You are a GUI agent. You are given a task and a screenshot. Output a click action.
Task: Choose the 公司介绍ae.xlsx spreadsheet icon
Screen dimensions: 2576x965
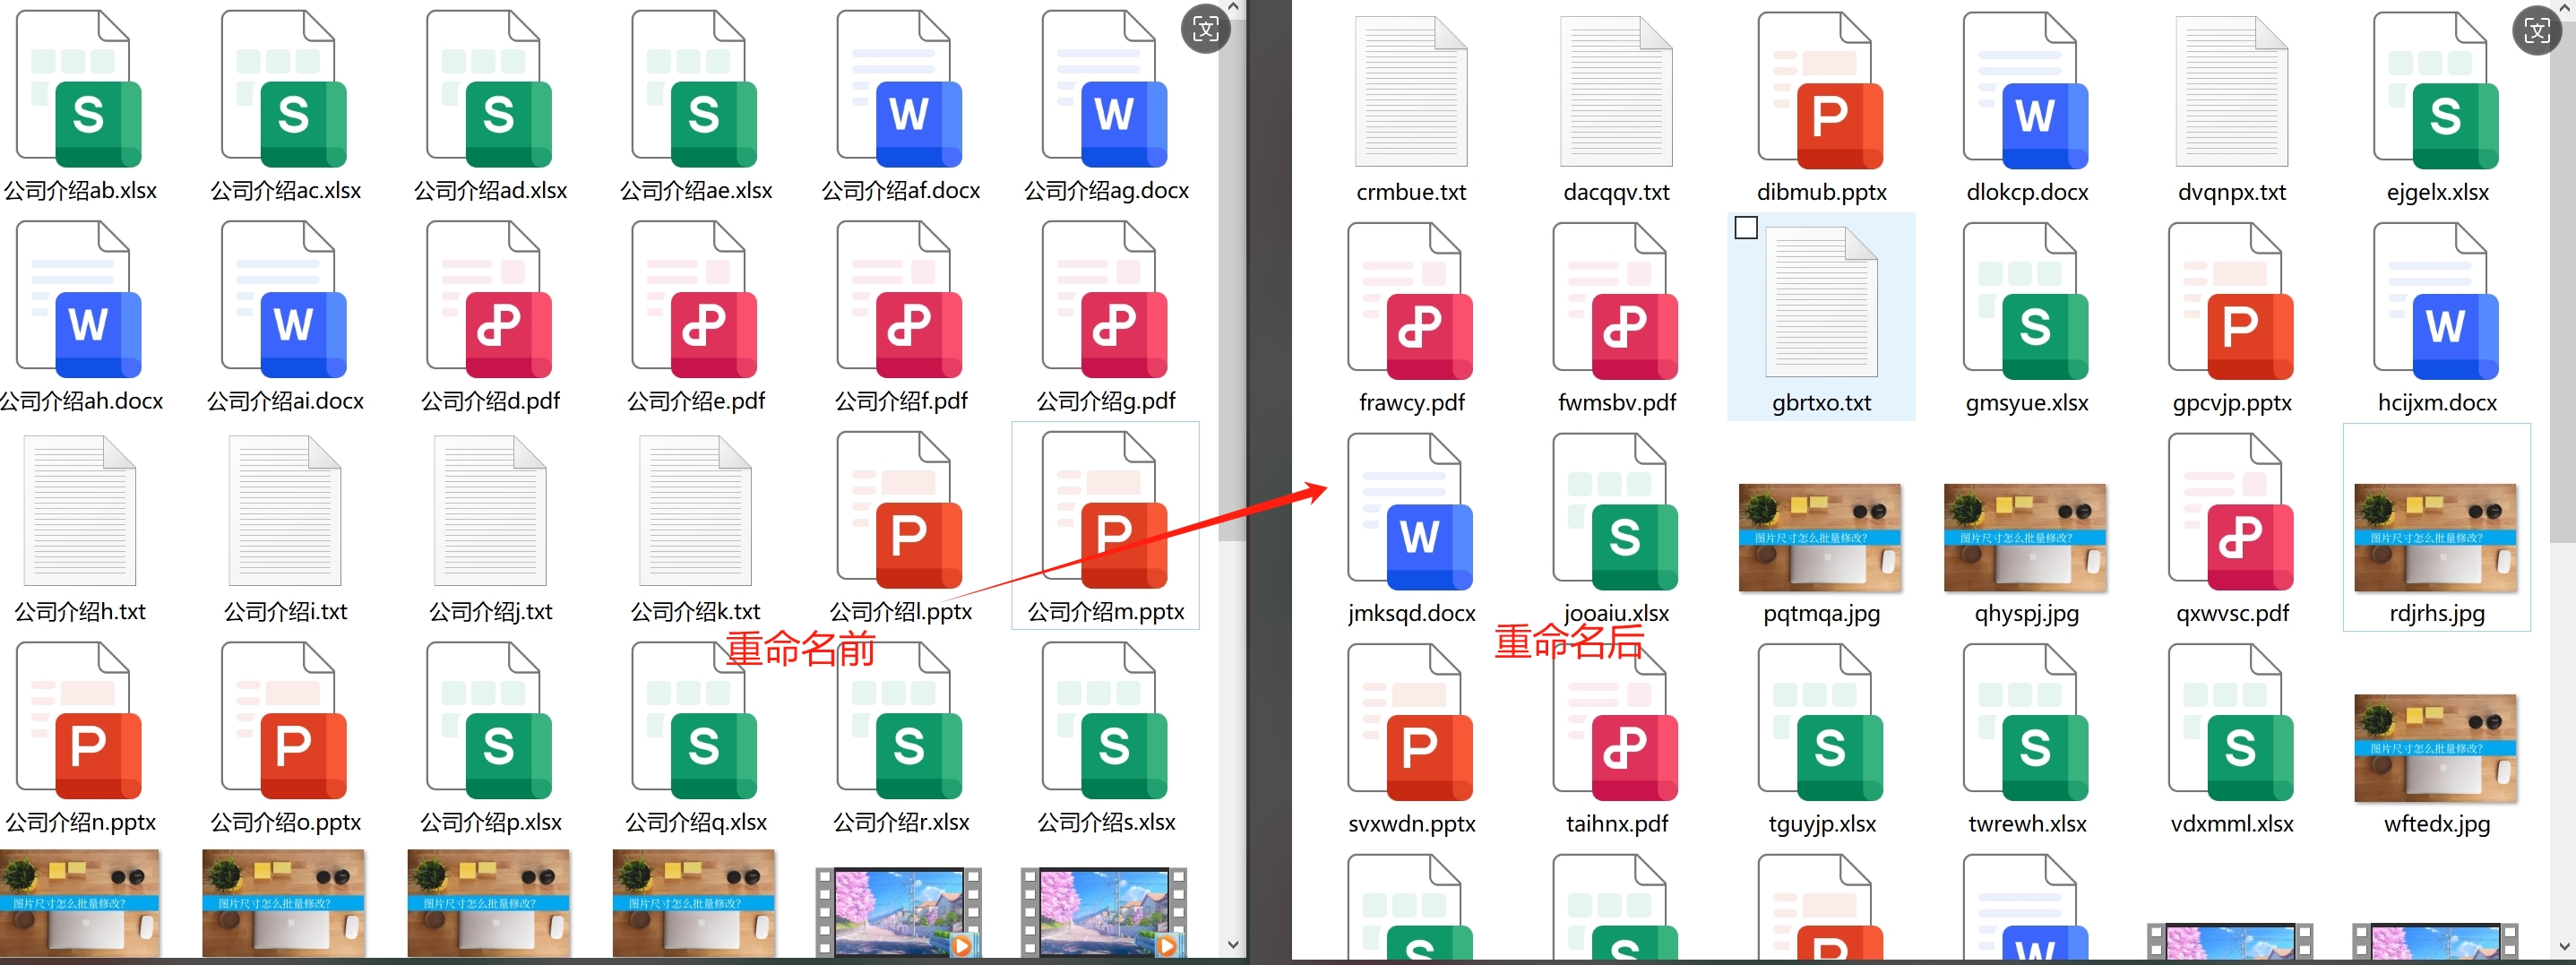point(694,89)
